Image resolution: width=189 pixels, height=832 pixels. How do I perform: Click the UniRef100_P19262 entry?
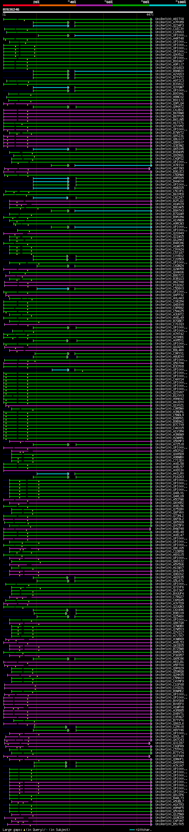[170, 285]
